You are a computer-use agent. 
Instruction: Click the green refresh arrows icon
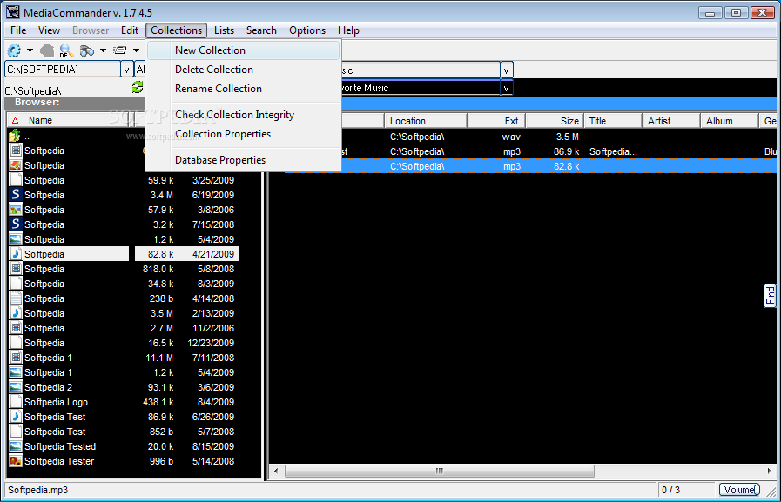tap(138, 88)
